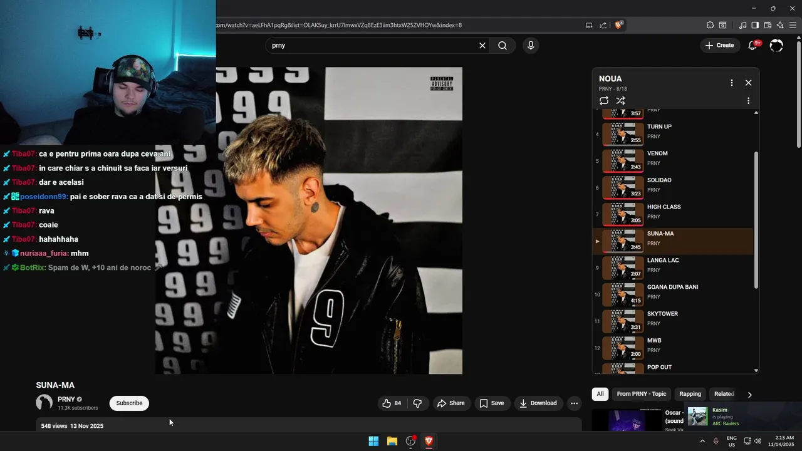Open the clock showing 2:13 AM
The image size is (802, 451).
784,441
